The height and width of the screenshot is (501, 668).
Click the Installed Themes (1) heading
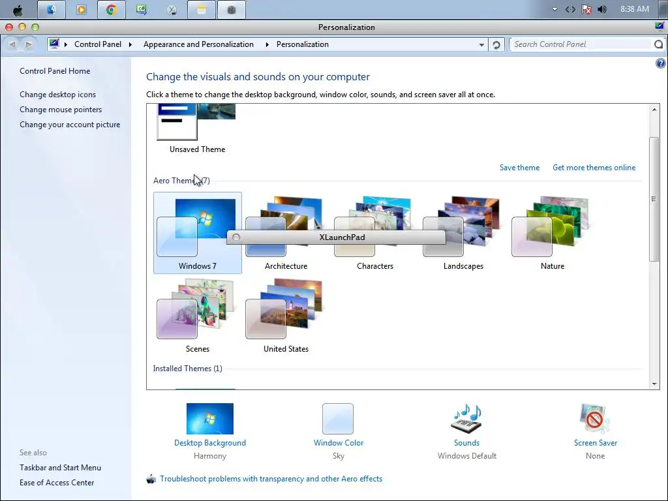pyautogui.click(x=187, y=369)
